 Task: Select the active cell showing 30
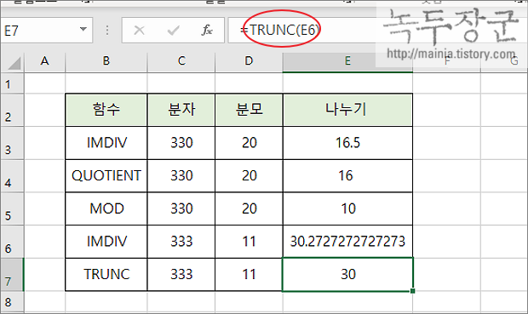(x=347, y=275)
